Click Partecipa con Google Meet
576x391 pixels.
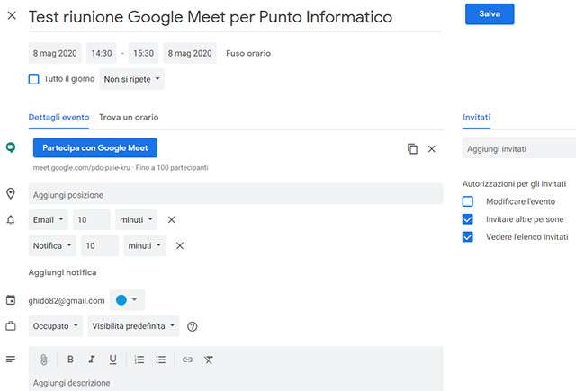tap(94, 148)
